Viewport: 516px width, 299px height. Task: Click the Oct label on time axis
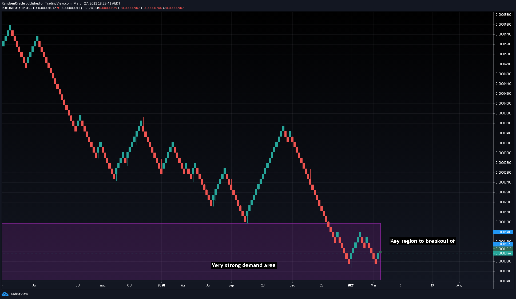tap(130, 285)
